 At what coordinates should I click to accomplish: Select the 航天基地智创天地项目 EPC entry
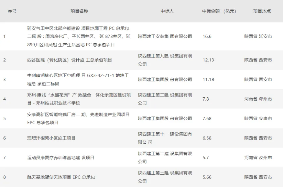(61, 177)
